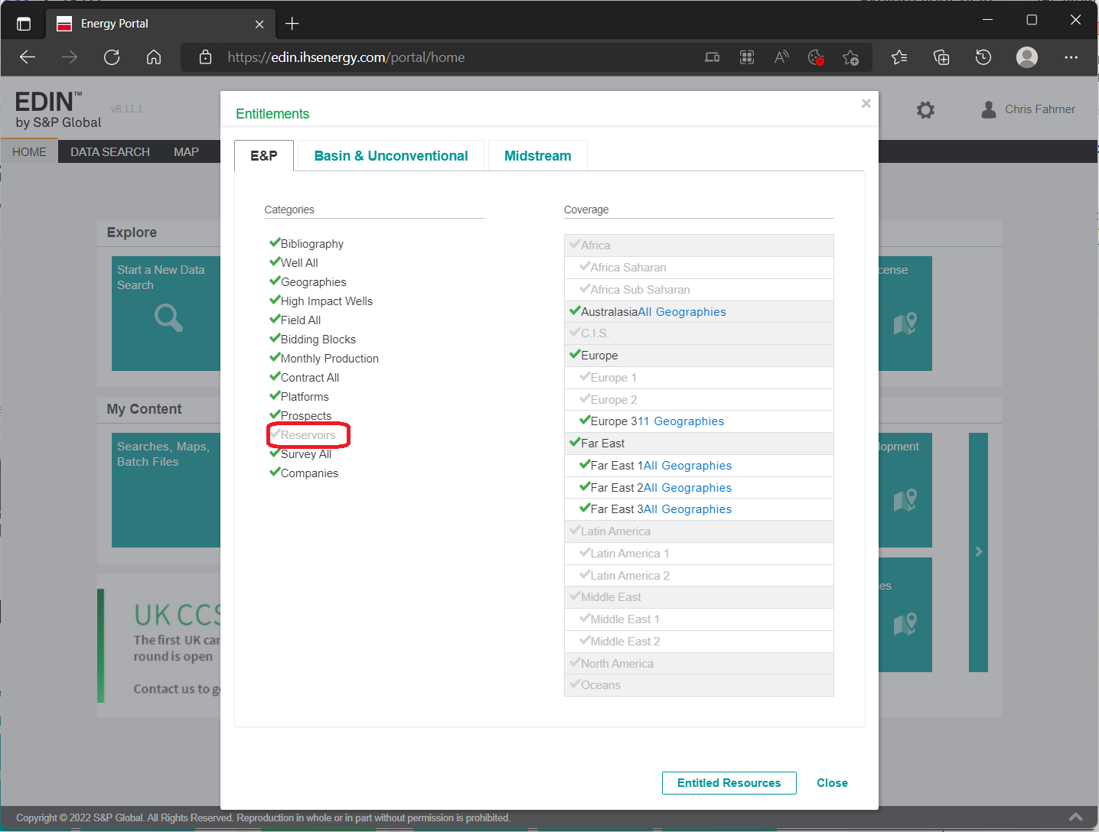Open the Favorites list
This screenshot has width=1099, height=832.
pyautogui.click(x=899, y=57)
